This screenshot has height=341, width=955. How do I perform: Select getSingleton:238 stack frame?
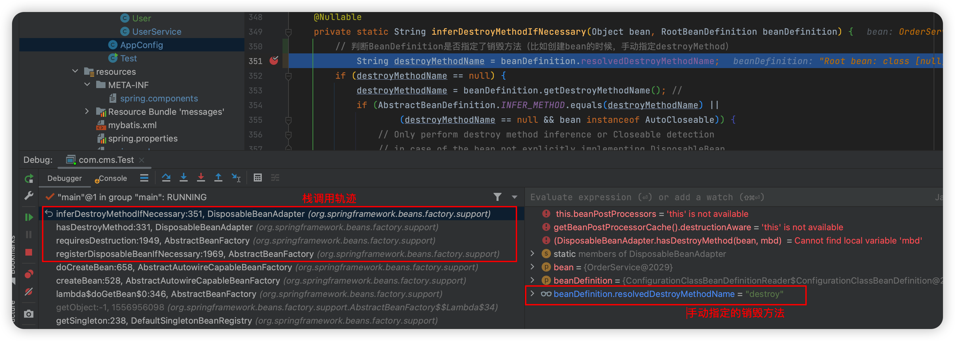pyautogui.click(x=282, y=320)
